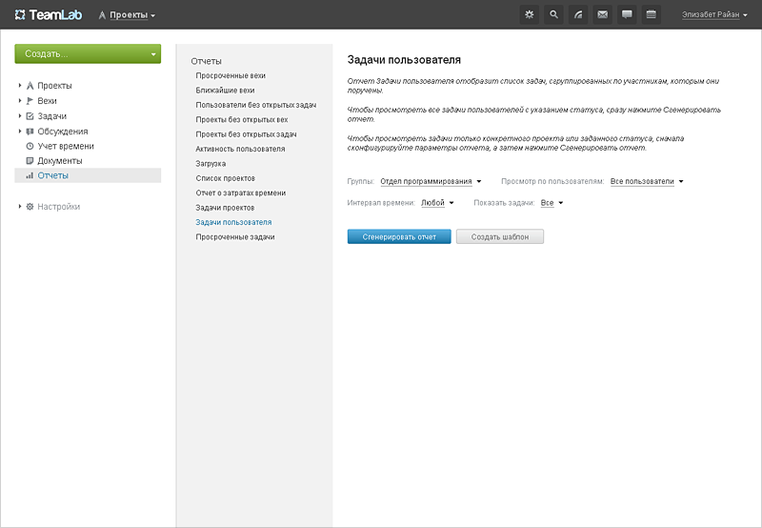The image size is (762, 528).
Task: Click the Настройки gear icon in sidebar
Action: coord(30,207)
